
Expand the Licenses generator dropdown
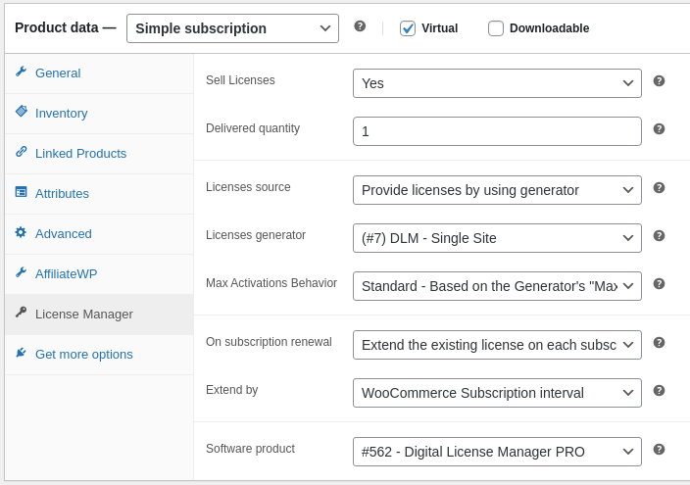pyautogui.click(x=497, y=238)
